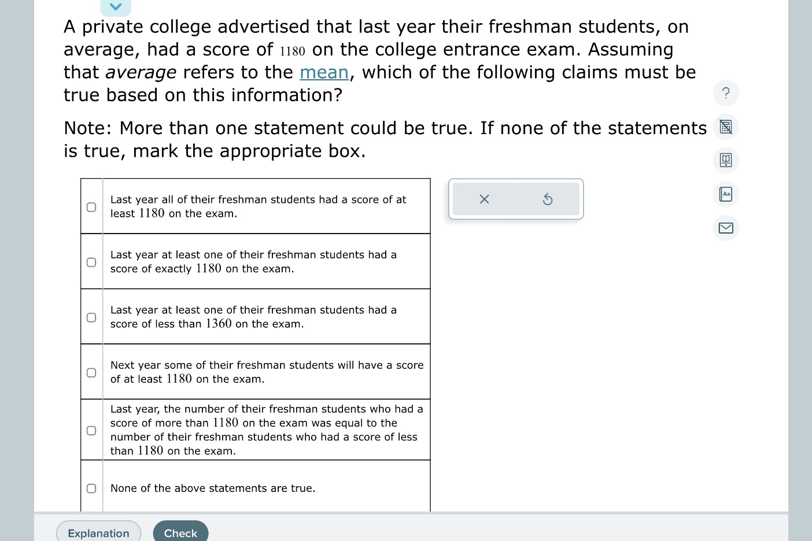Click the table row for the exactly 1180 statement
The image size is (812, 541).
[x=266, y=262]
